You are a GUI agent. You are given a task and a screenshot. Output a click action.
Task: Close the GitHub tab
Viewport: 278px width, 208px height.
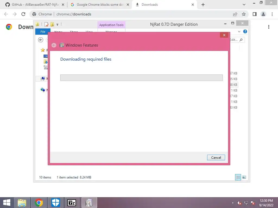pos(63,5)
